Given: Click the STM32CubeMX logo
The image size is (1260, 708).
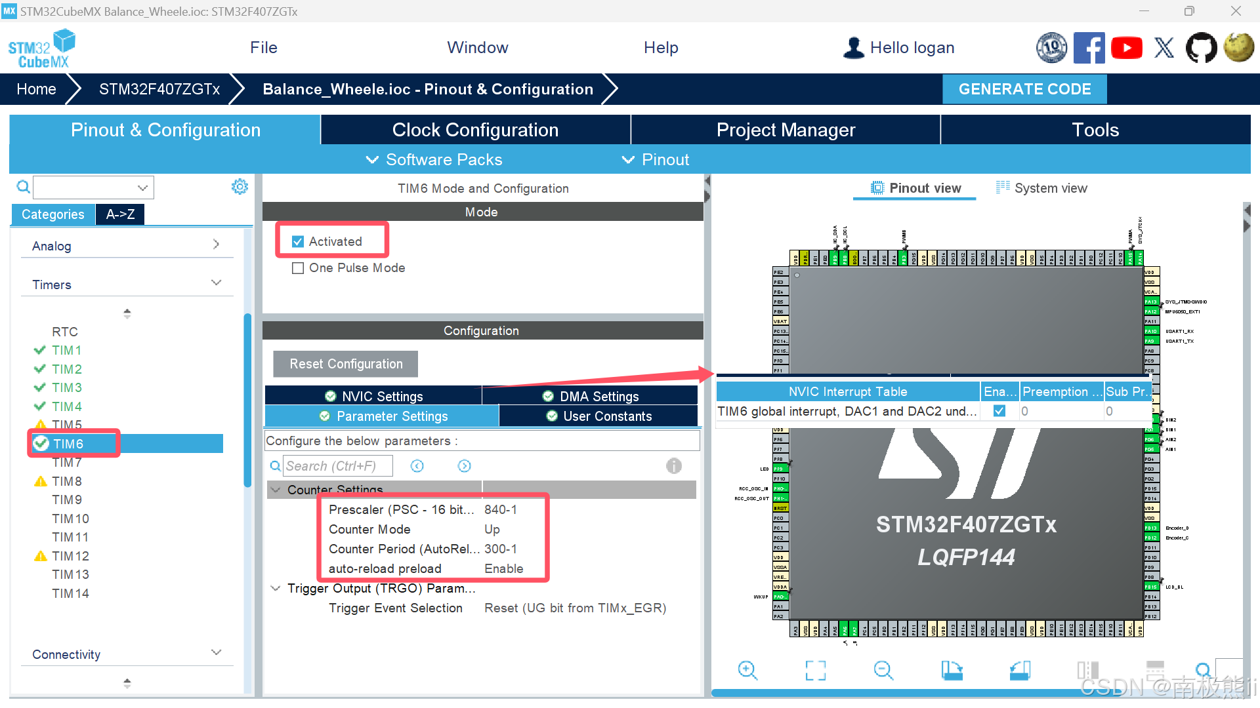Looking at the screenshot, I should 42,49.
